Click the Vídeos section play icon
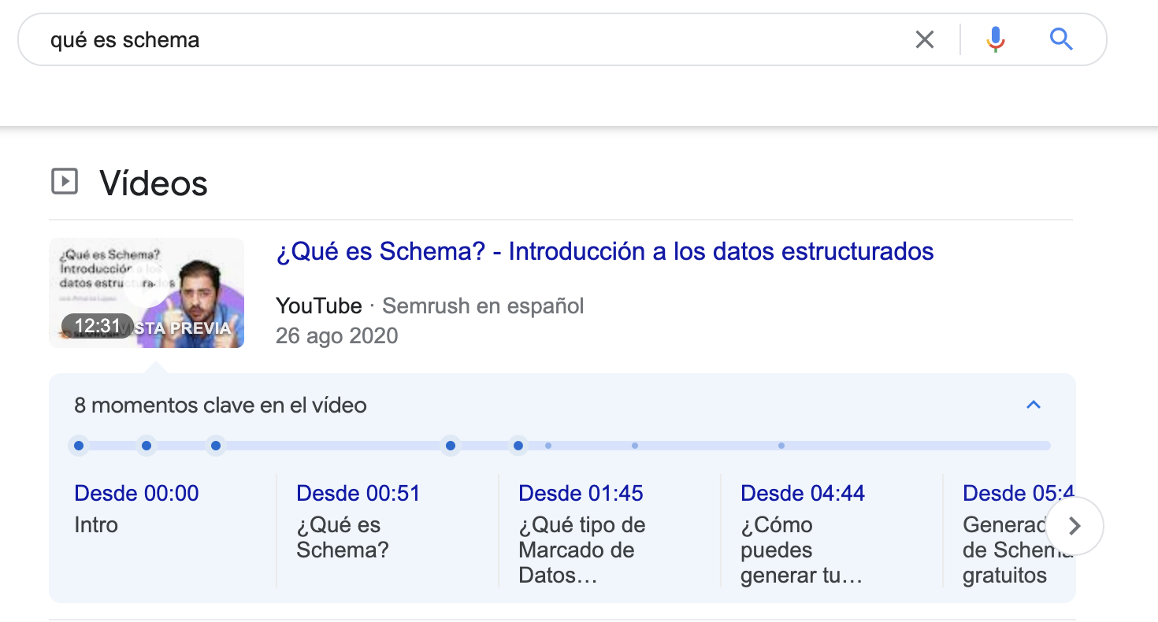This screenshot has height=622, width=1158. [65, 182]
